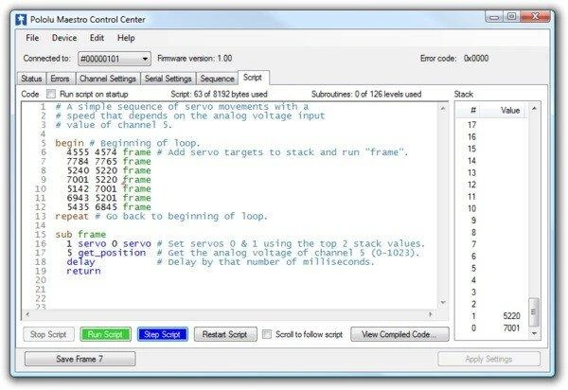568x390 pixels.
Task: Click the Stack list scrollbar thumb
Action: (x=534, y=311)
